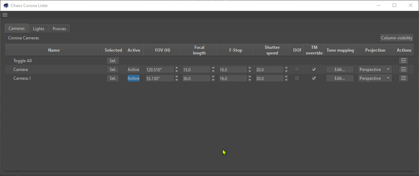
Task: Click Focal length field showing 36.0
Action: coord(196,79)
